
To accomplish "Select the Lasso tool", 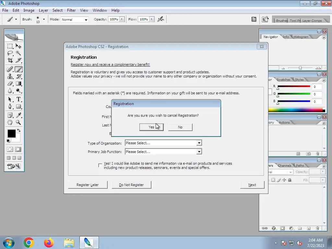I will (x=10, y=53).
